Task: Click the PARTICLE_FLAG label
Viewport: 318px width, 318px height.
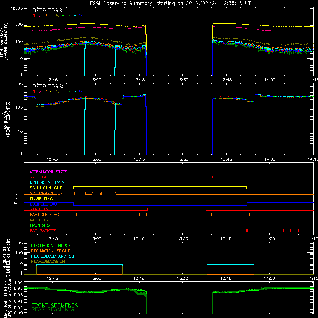Action: click(45, 215)
